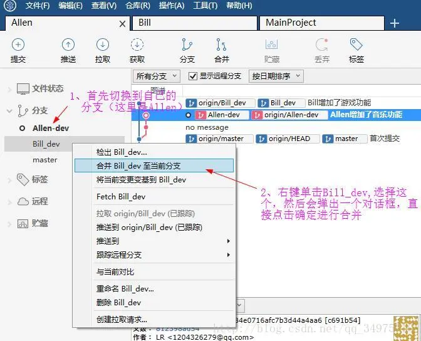The width and height of the screenshot is (421, 341).
Task: Choose Push to origin/Bill_dev (已跟踪)
Action: 154,228
